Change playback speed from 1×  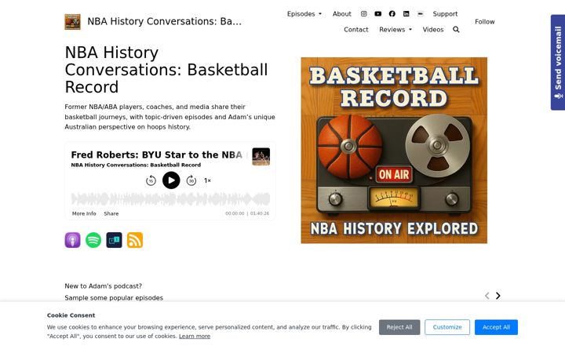point(207,180)
